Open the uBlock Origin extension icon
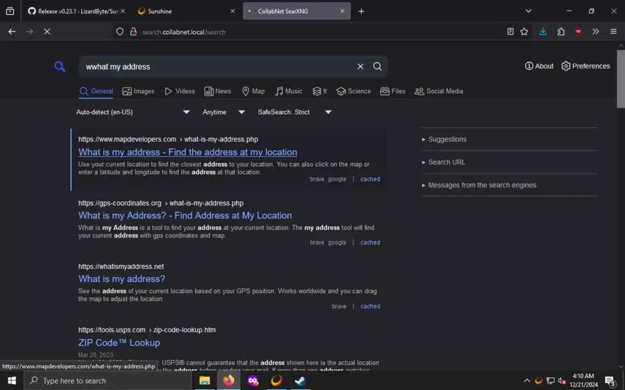Viewport: 625px width, 390px height. (578, 31)
